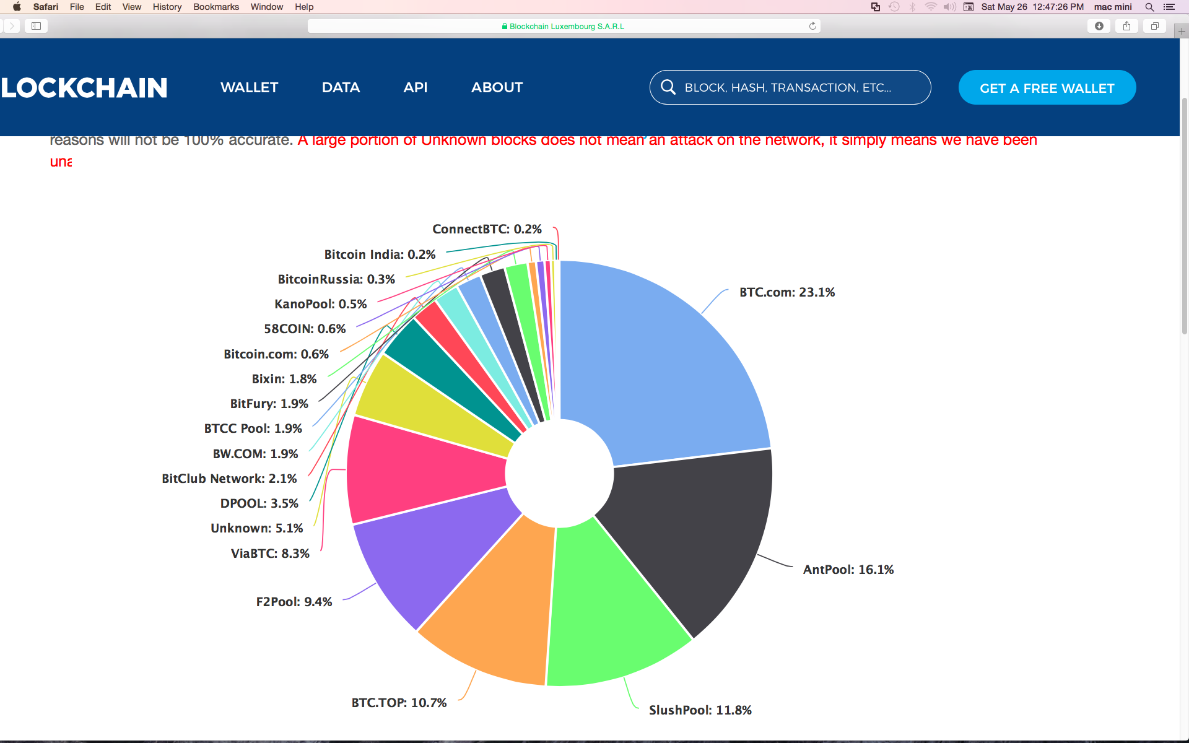The height and width of the screenshot is (743, 1189).
Task: Click the Bixin: 1.8% label
Action: [284, 379]
